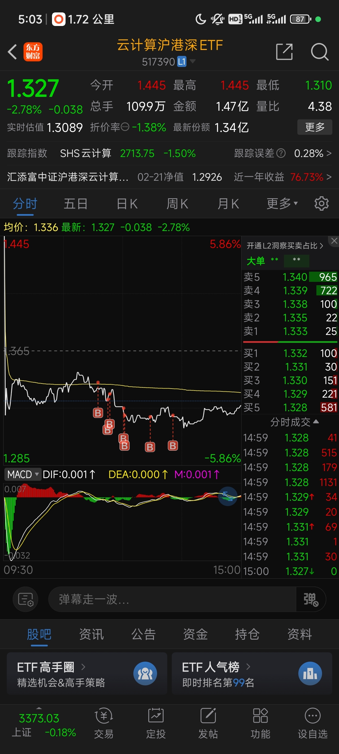Screen dimensions: 339x754
Task: Tap the 买5 1.328 order row
Action: (290, 407)
